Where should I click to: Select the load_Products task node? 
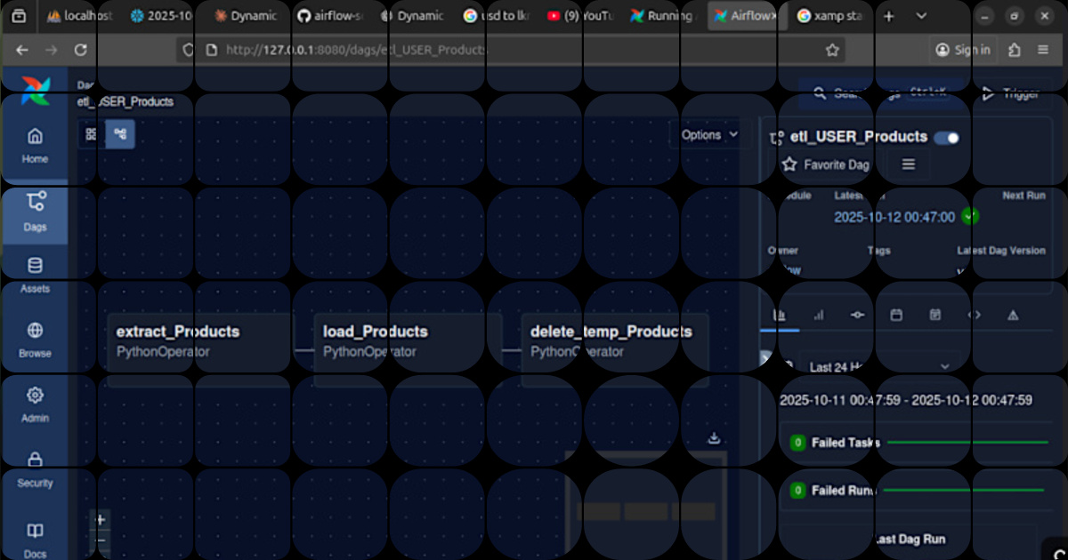408,349
